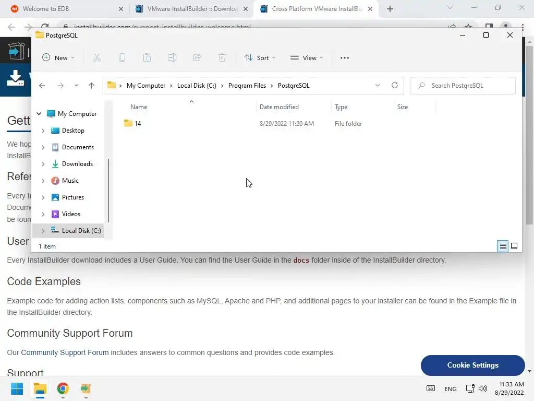Click Program Files in breadcrumb path
534x401 pixels.
pos(247,86)
